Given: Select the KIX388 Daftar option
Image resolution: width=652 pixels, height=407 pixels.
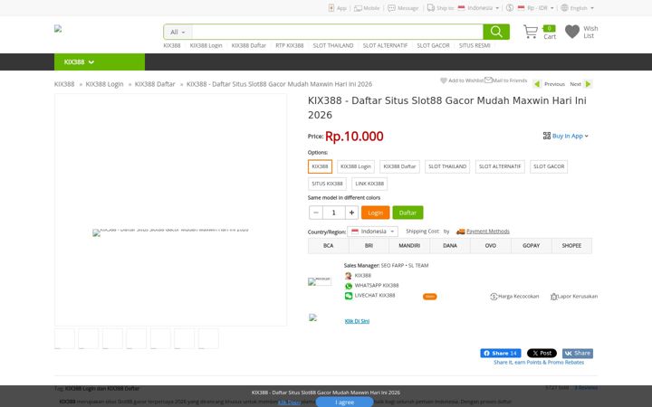Looking at the screenshot, I should tap(399, 166).
